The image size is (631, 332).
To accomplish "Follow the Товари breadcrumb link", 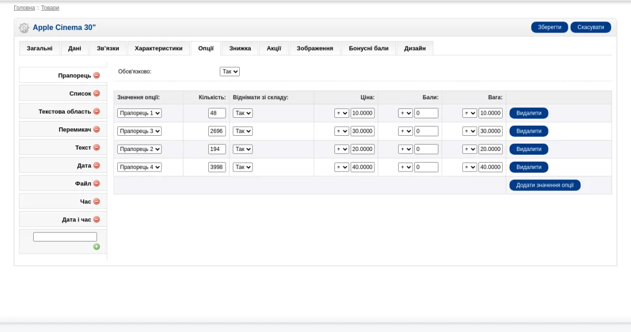I will [50, 8].
